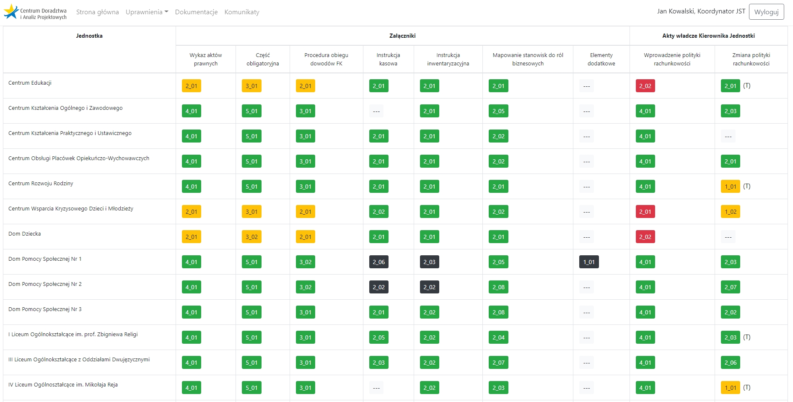793x402 pixels.
Task: Click III Liceum Ogólnokształcące z Oddziałami Dwujęzycznymi
Action: (79, 360)
